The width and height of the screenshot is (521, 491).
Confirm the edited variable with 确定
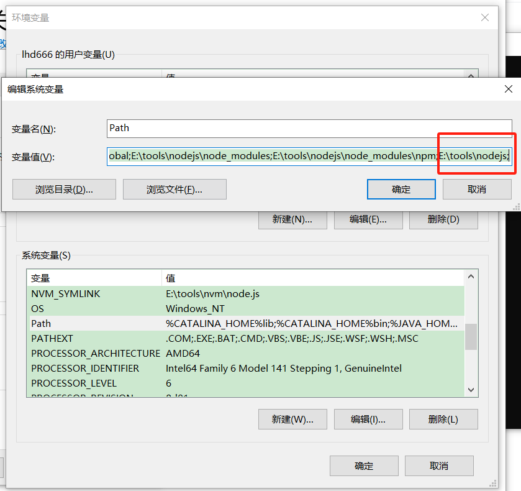coord(401,189)
